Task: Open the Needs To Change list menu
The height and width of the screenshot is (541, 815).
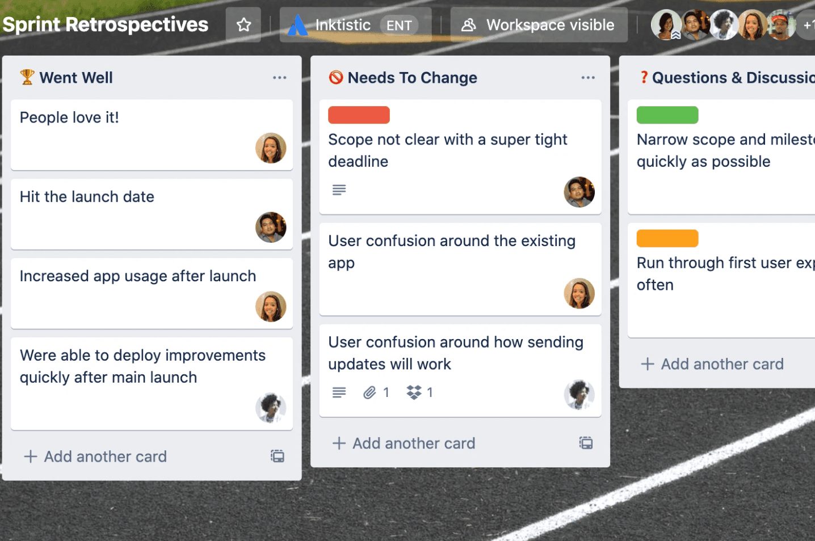Action: [587, 78]
